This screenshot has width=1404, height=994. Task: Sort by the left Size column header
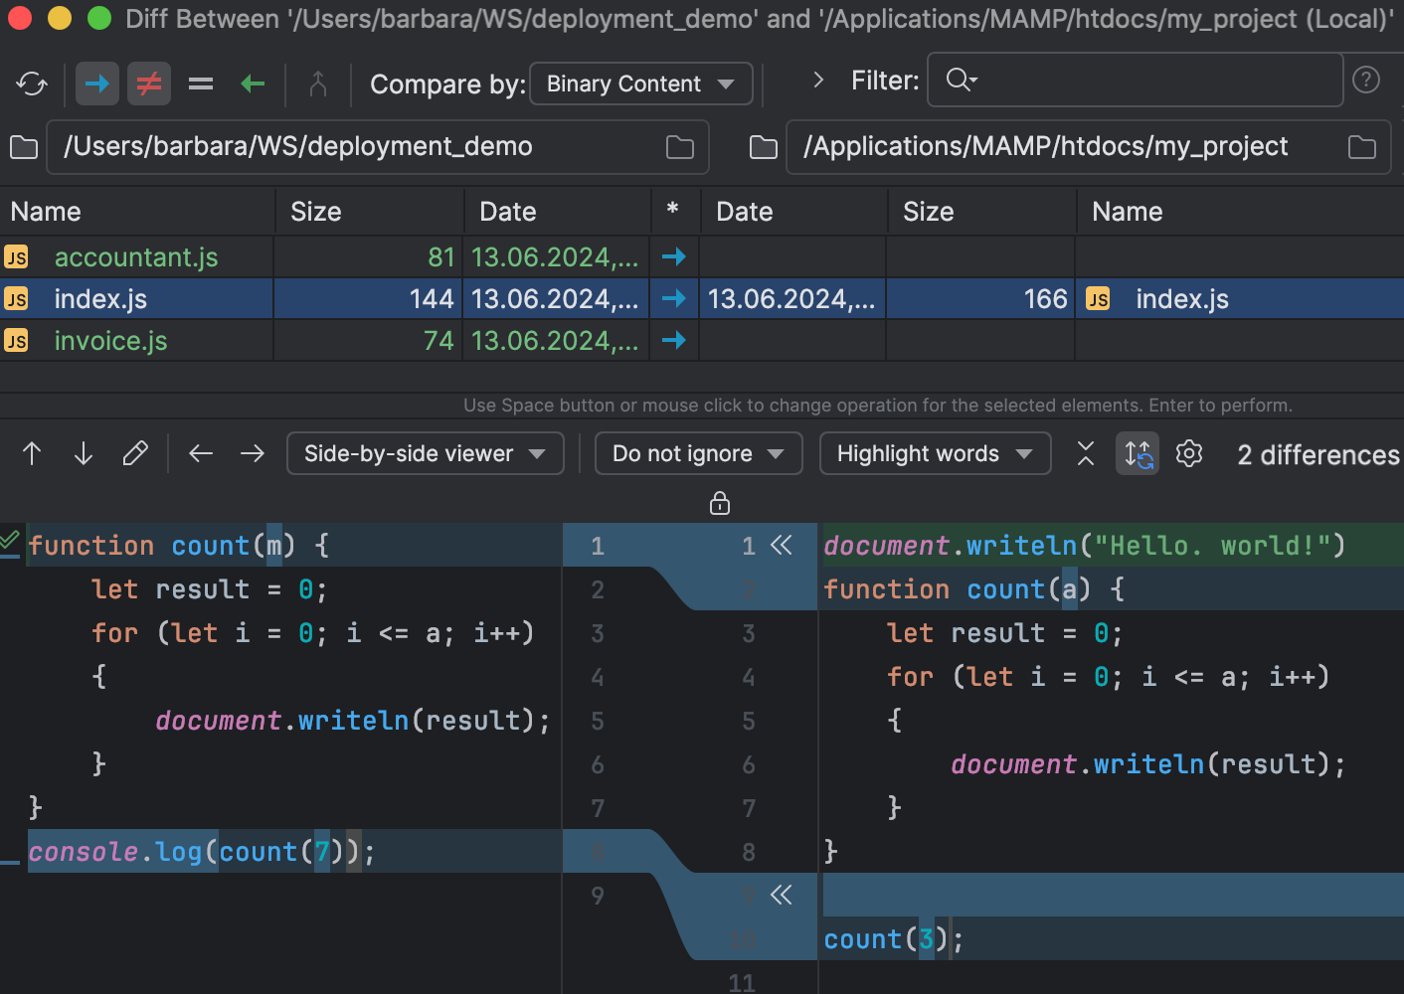coord(370,212)
